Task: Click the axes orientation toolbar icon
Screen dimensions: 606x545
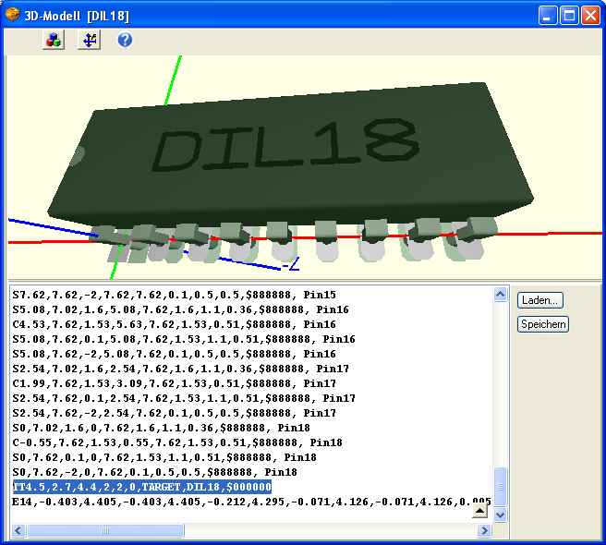Action: [89, 41]
